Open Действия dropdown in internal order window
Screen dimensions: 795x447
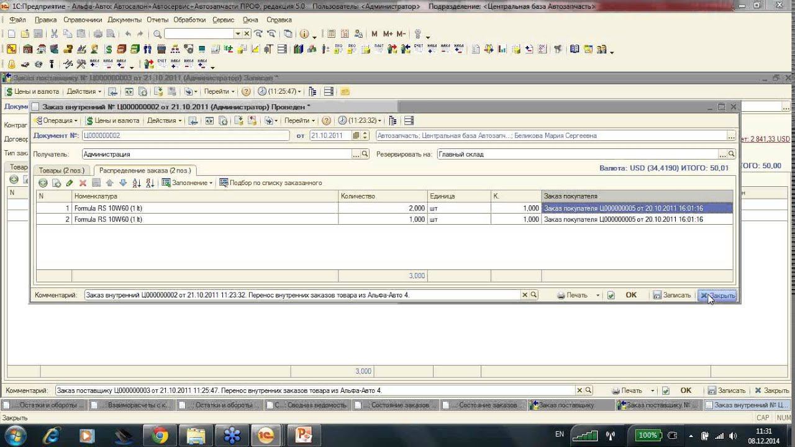coord(165,120)
